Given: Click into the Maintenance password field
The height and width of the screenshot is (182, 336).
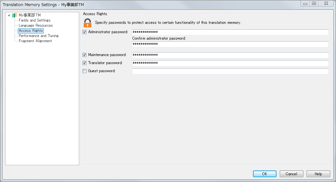Looking at the screenshot, I should click(x=230, y=55).
